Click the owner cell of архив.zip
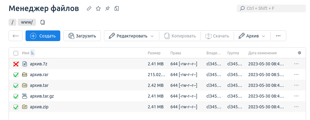The image size is (310, 120). (x=214, y=107)
